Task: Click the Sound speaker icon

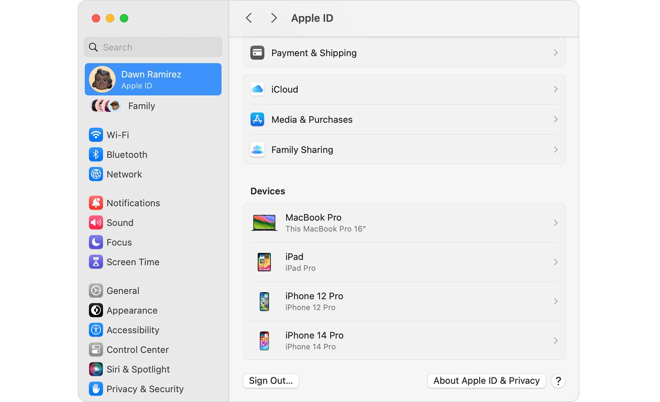Action: [x=96, y=223]
